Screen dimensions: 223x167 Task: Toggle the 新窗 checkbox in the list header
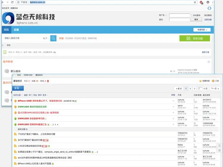coord(170,95)
